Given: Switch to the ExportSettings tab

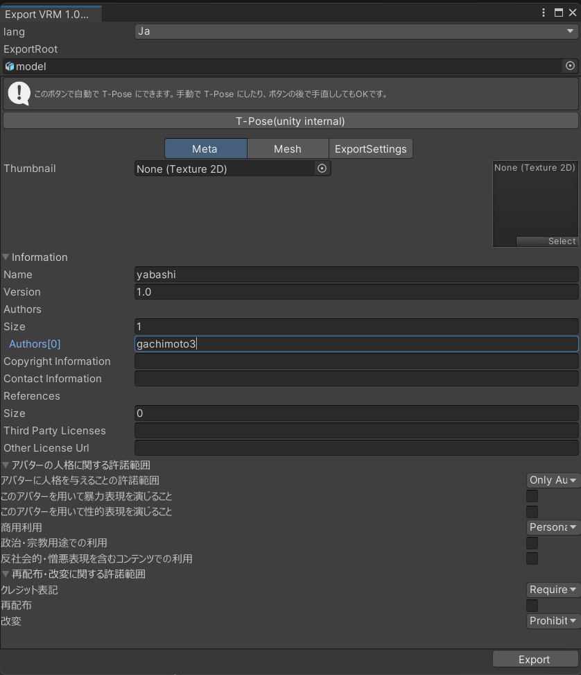Looking at the screenshot, I should [370, 148].
